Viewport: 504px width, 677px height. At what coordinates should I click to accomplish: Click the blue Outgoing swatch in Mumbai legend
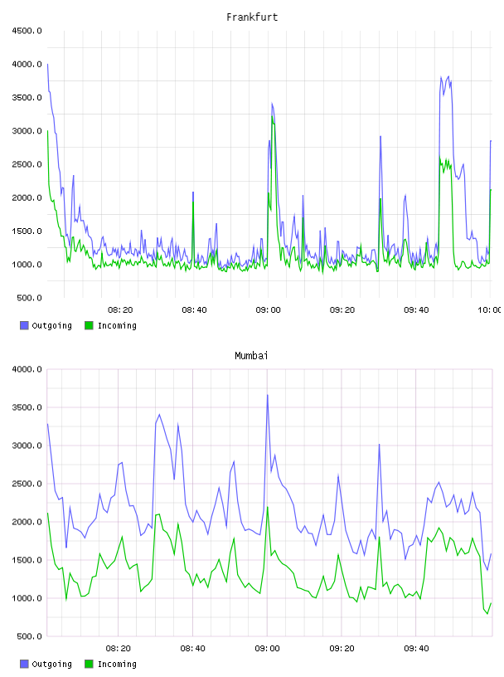pyautogui.click(x=24, y=664)
